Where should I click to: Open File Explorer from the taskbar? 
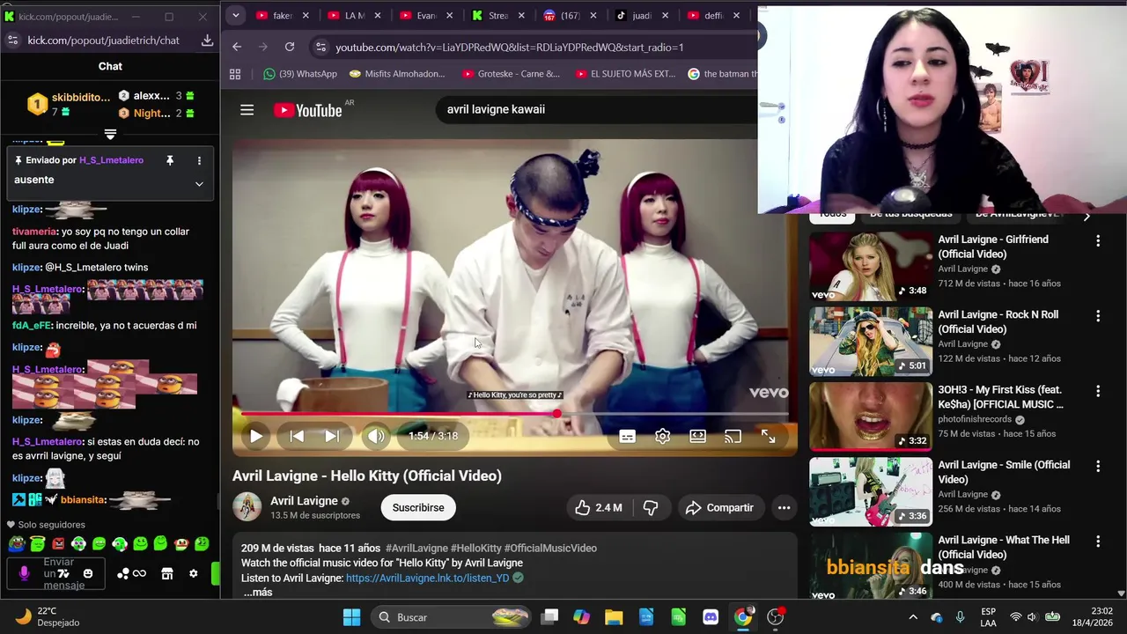(x=614, y=617)
